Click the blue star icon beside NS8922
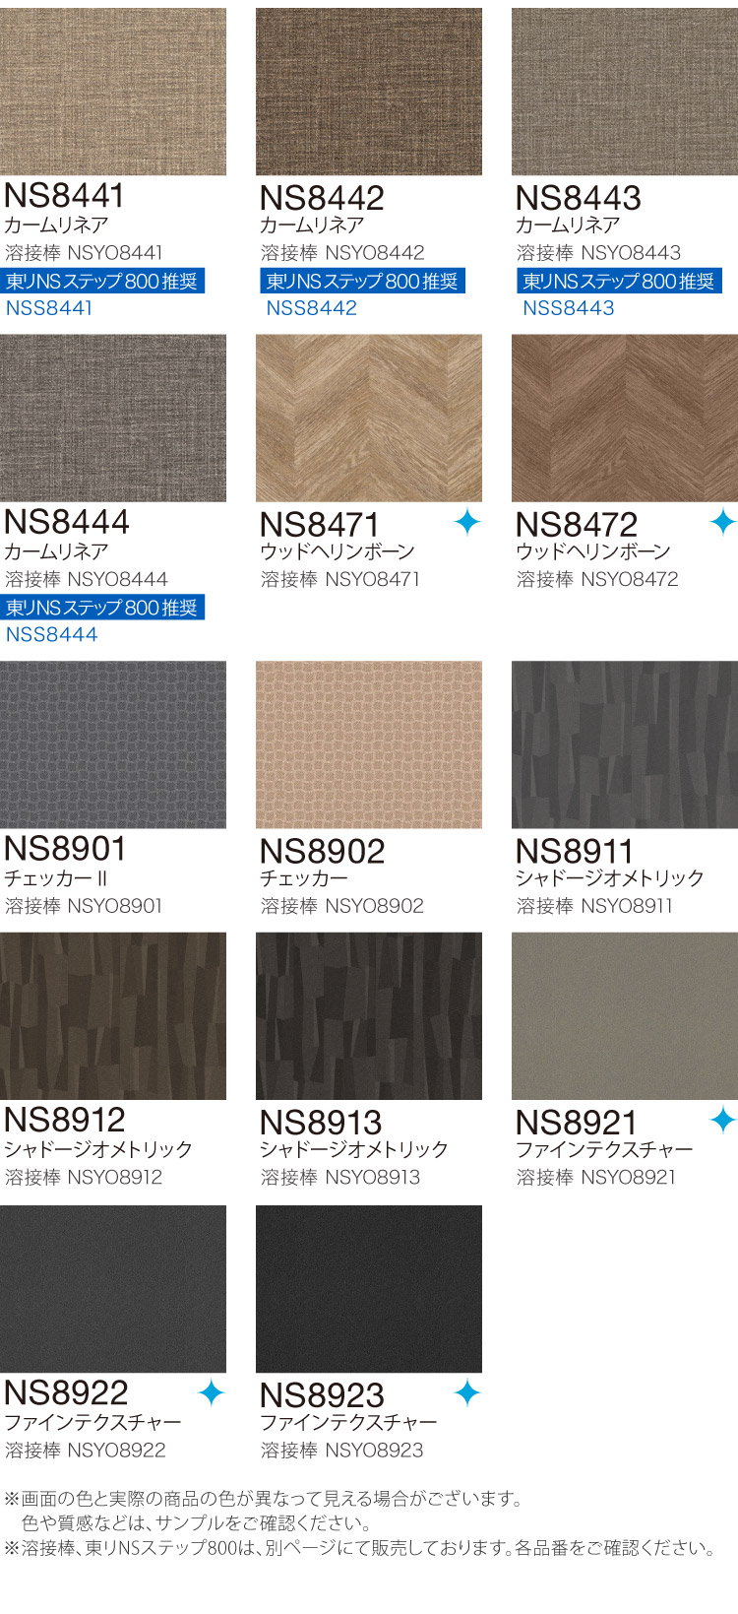738x1614 pixels. [x=212, y=1392]
